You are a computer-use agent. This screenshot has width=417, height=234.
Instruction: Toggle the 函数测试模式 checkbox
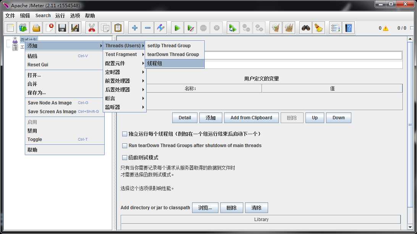124,158
